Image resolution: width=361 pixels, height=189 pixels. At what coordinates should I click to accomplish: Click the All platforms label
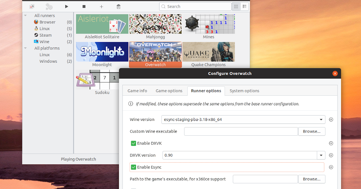(47, 48)
